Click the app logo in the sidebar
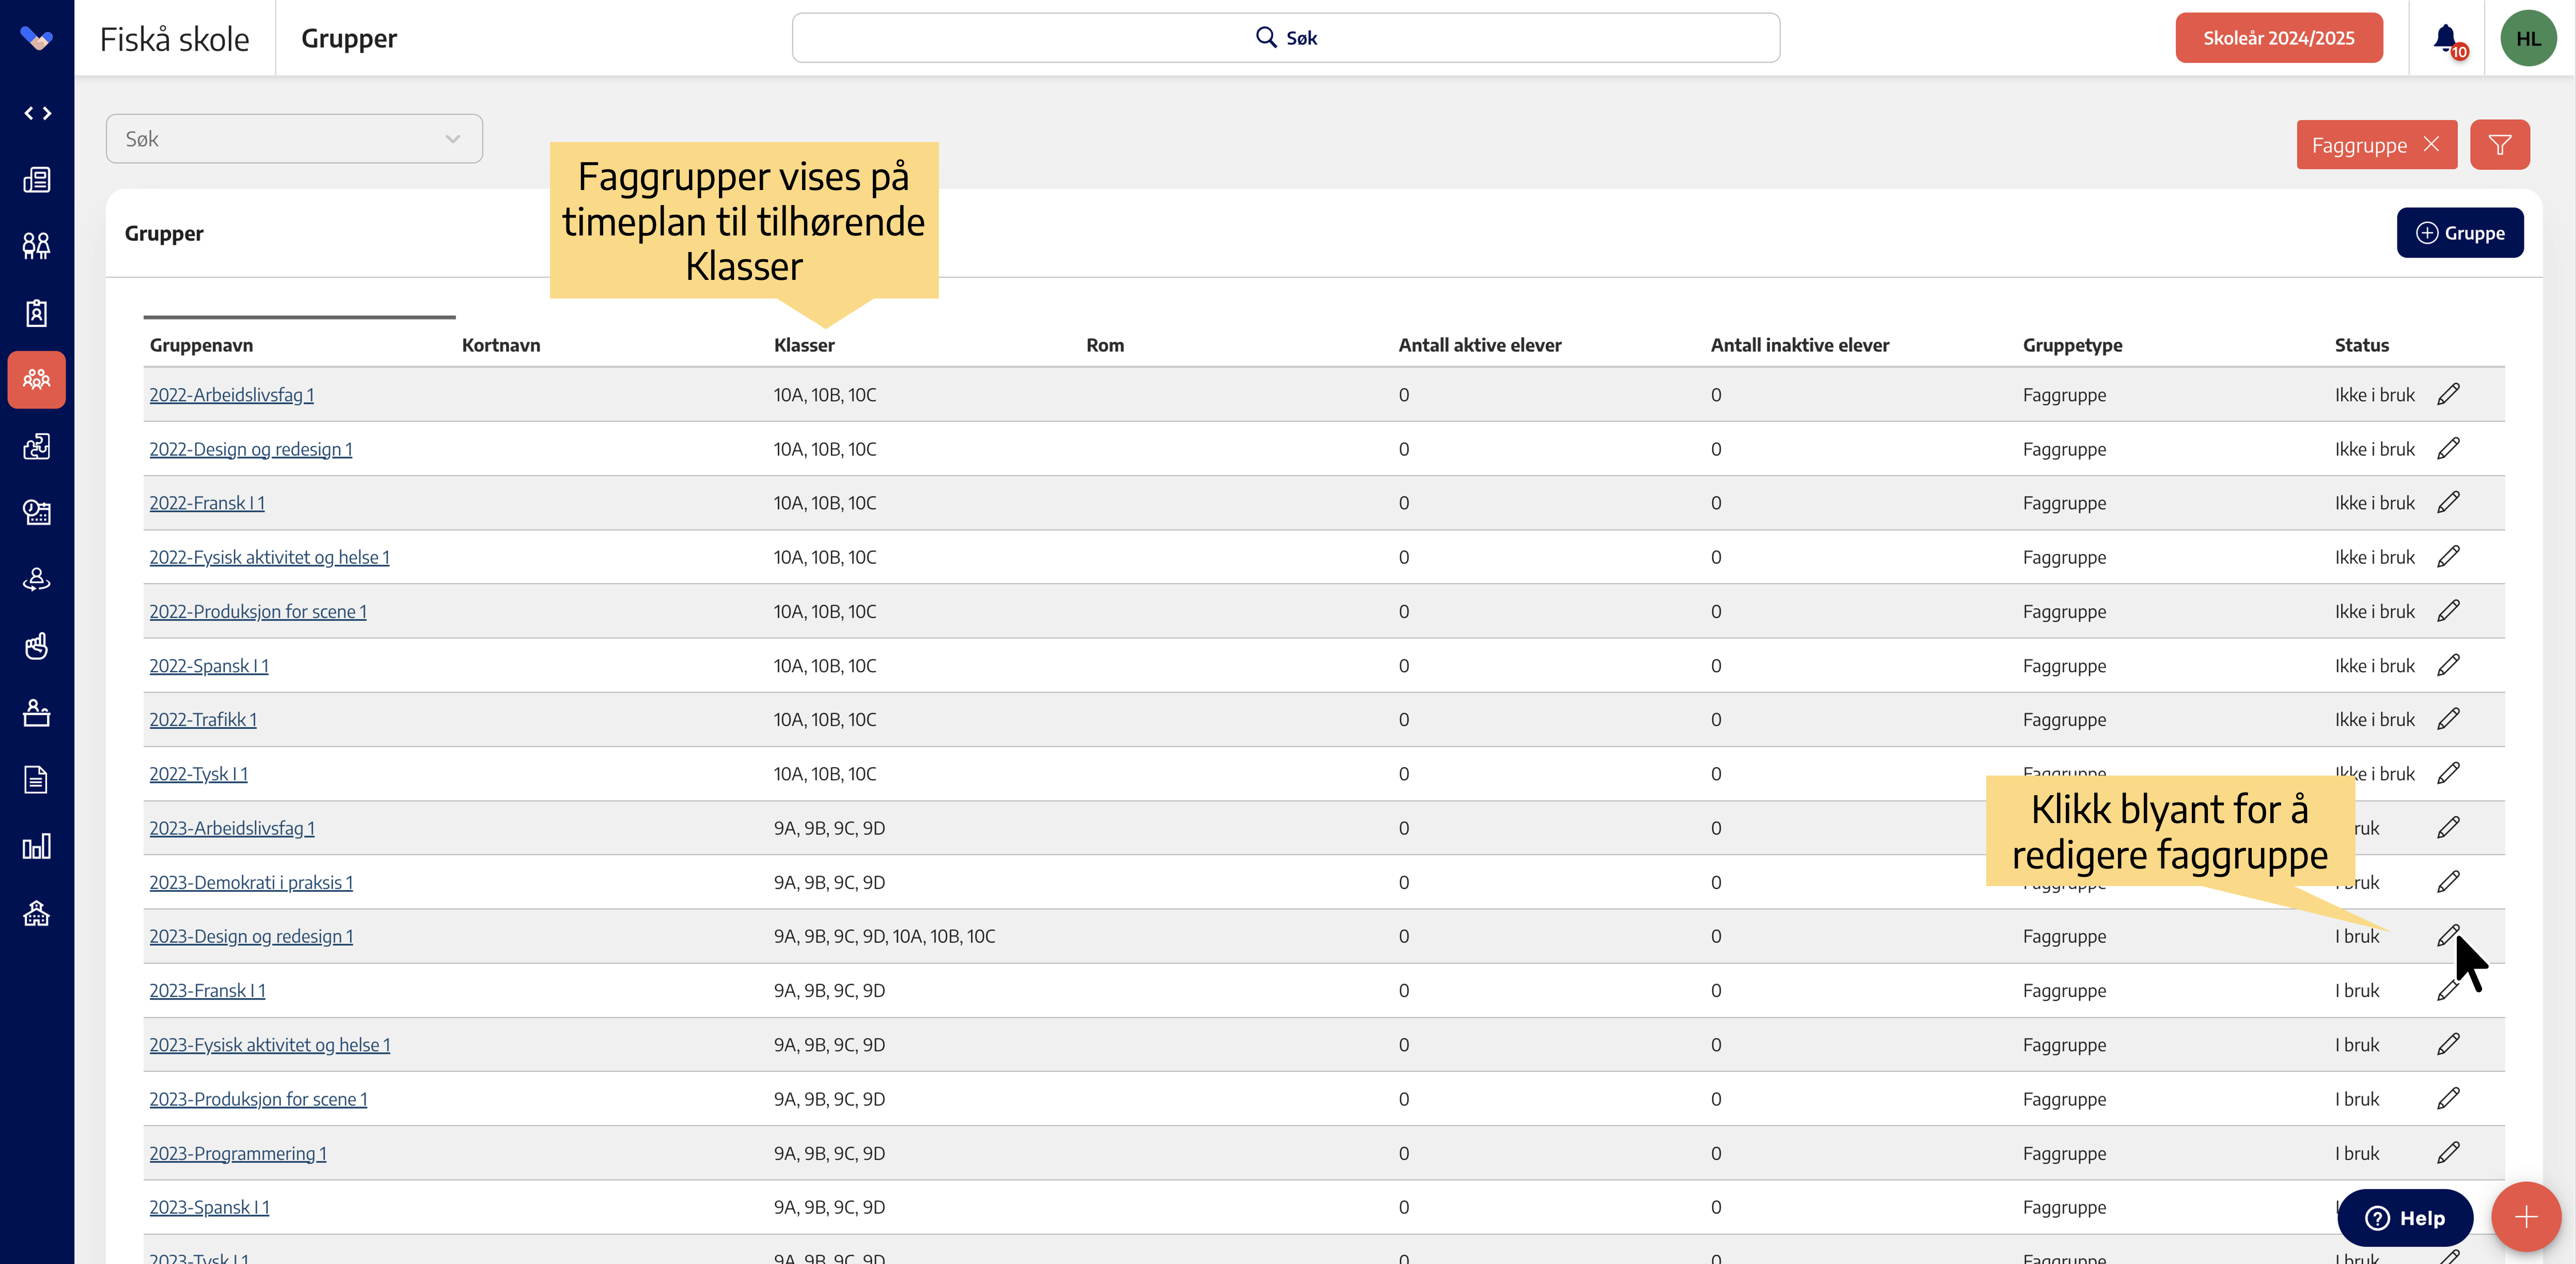2576x1264 pixels. pyautogui.click(x=37, y=39)
